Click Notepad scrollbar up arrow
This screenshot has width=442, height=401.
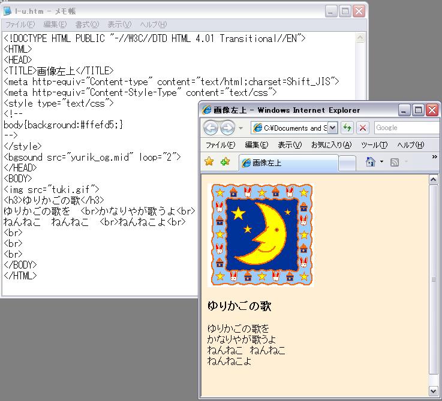pyautogui.click(x=360, y=38)
